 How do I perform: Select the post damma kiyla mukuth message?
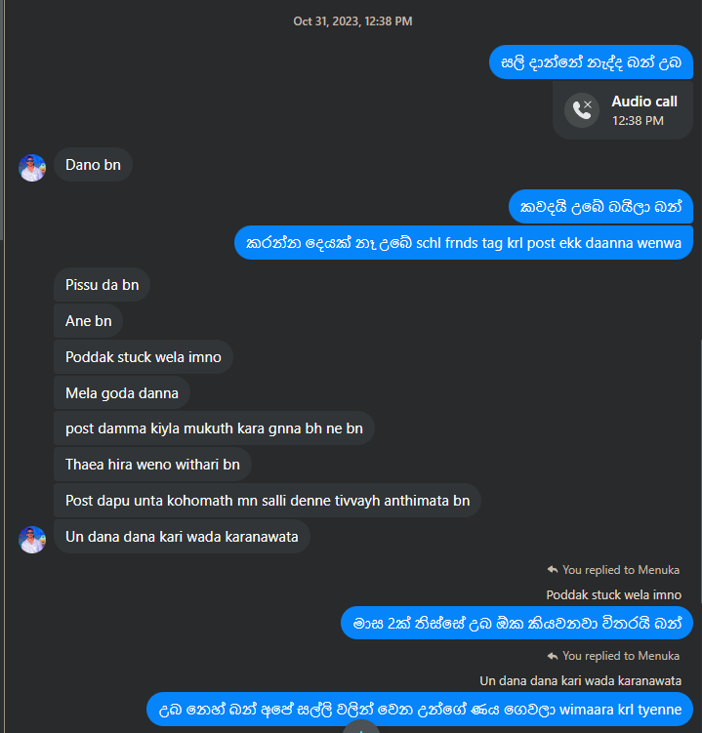pyautogui.click(x=214, y=428)
